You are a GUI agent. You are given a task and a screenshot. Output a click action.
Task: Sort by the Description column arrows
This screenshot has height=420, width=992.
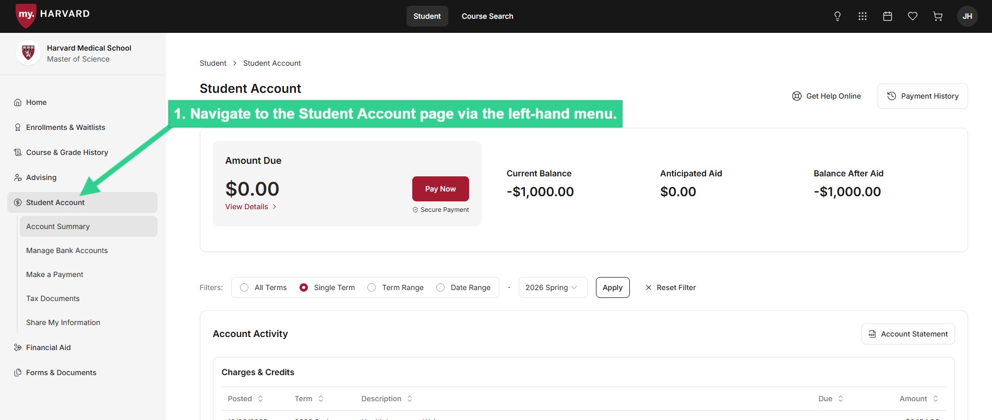point(410,399)
